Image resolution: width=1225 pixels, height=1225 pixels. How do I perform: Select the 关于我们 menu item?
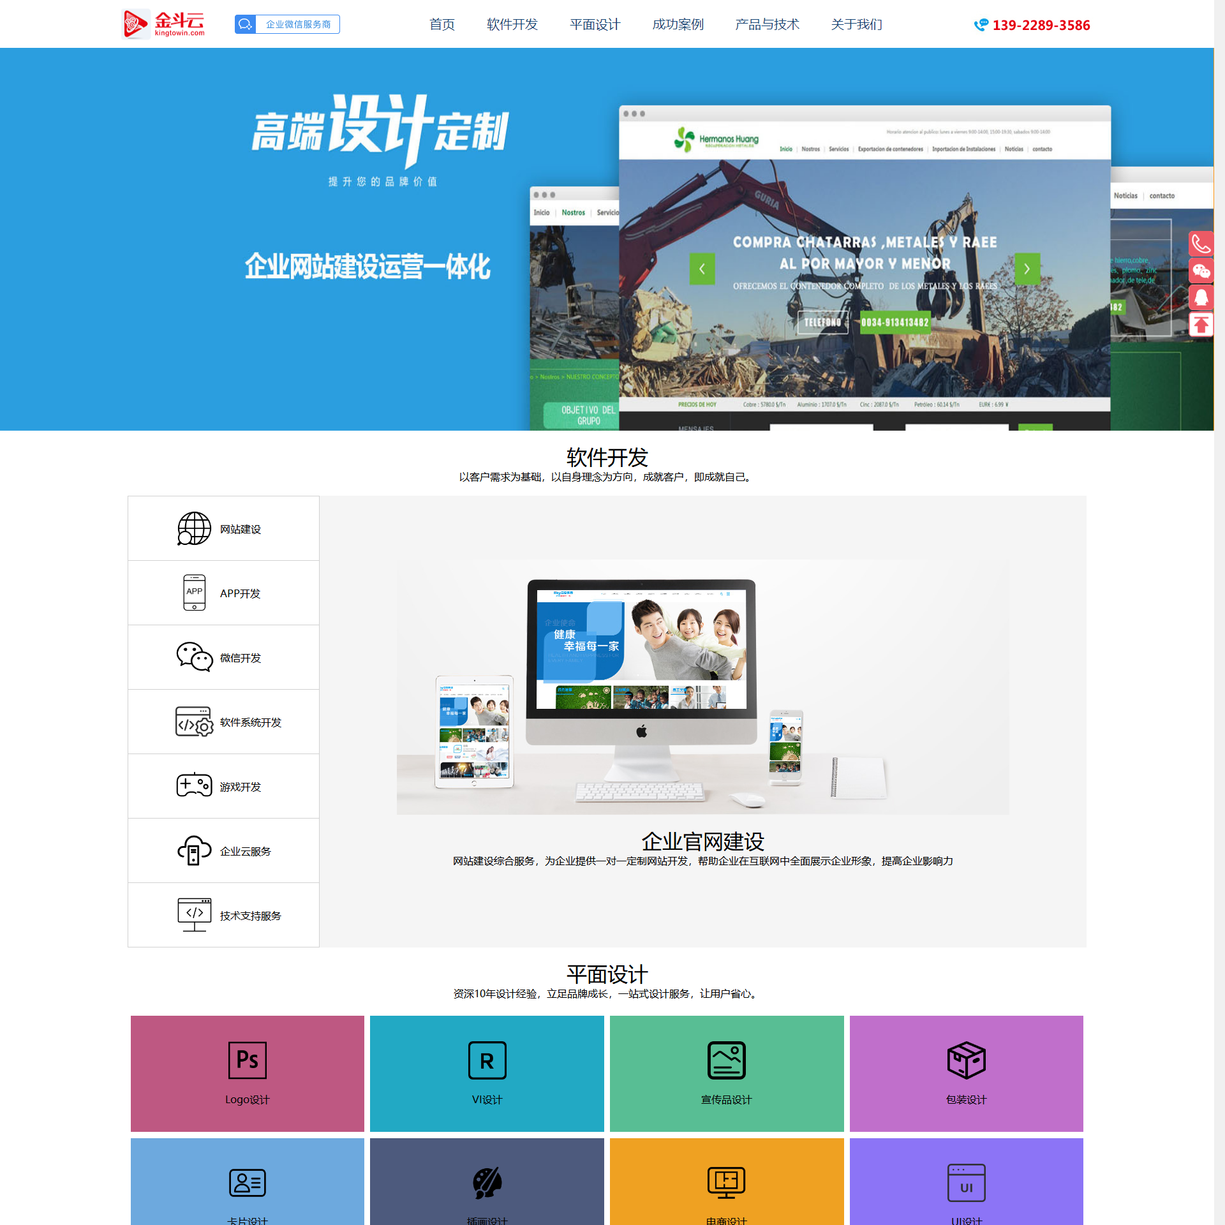click(x=856, y=24)
